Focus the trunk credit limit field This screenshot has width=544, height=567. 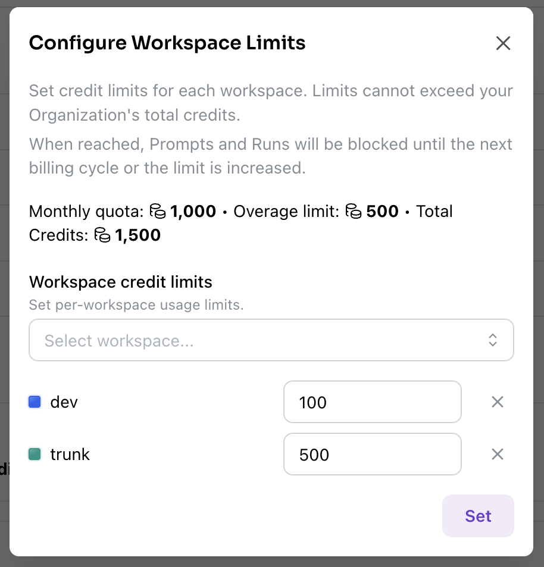[372, 455]
